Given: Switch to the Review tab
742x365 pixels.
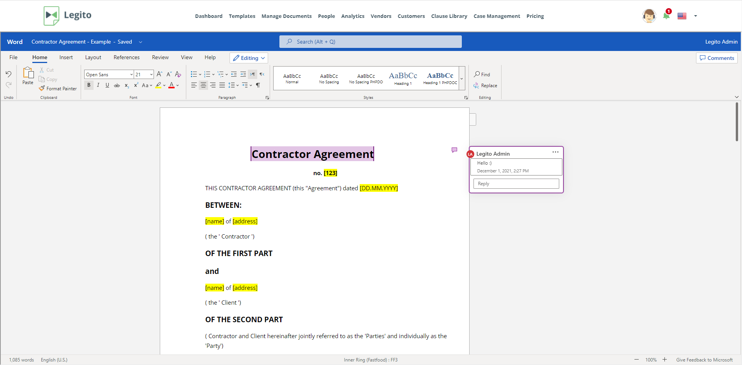Looking at the screenshot, I should (x=160, y=57).
